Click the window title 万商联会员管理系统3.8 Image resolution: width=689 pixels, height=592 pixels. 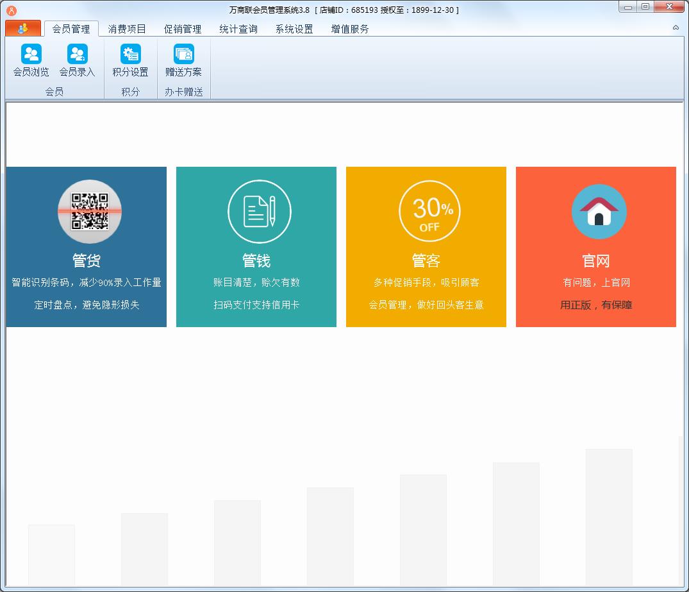[269, 10]
